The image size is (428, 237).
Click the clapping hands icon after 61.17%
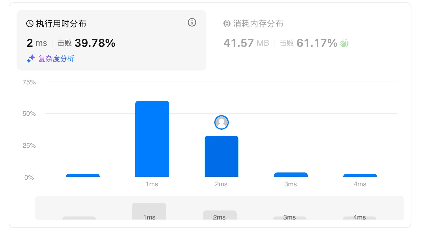tap(344, 43)
